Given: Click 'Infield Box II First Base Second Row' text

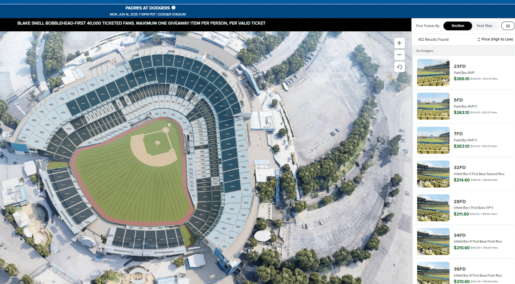Looking at the screenshot, I should 479,174.
